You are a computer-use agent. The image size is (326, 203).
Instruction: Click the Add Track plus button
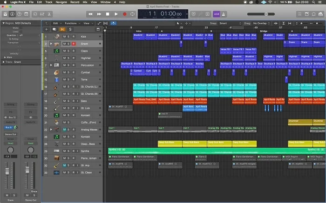coord(47,29)
